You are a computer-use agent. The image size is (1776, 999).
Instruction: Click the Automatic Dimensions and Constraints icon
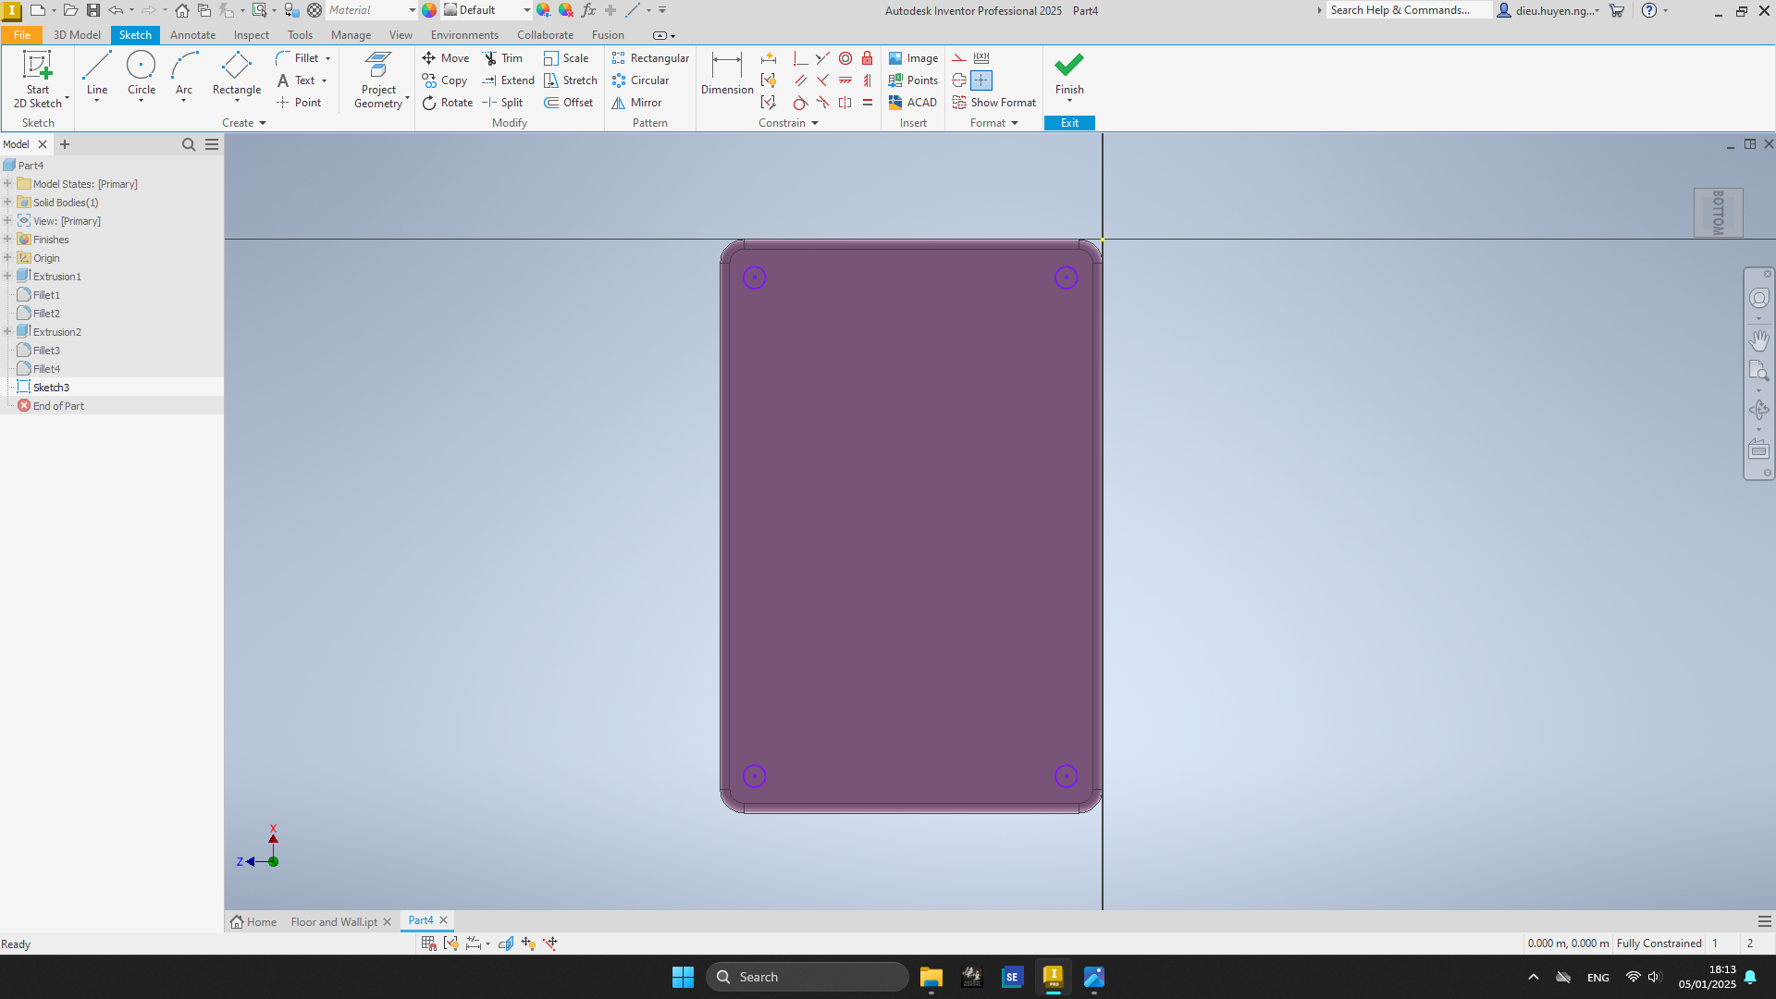pyautogui.click(x=769, y=58)
